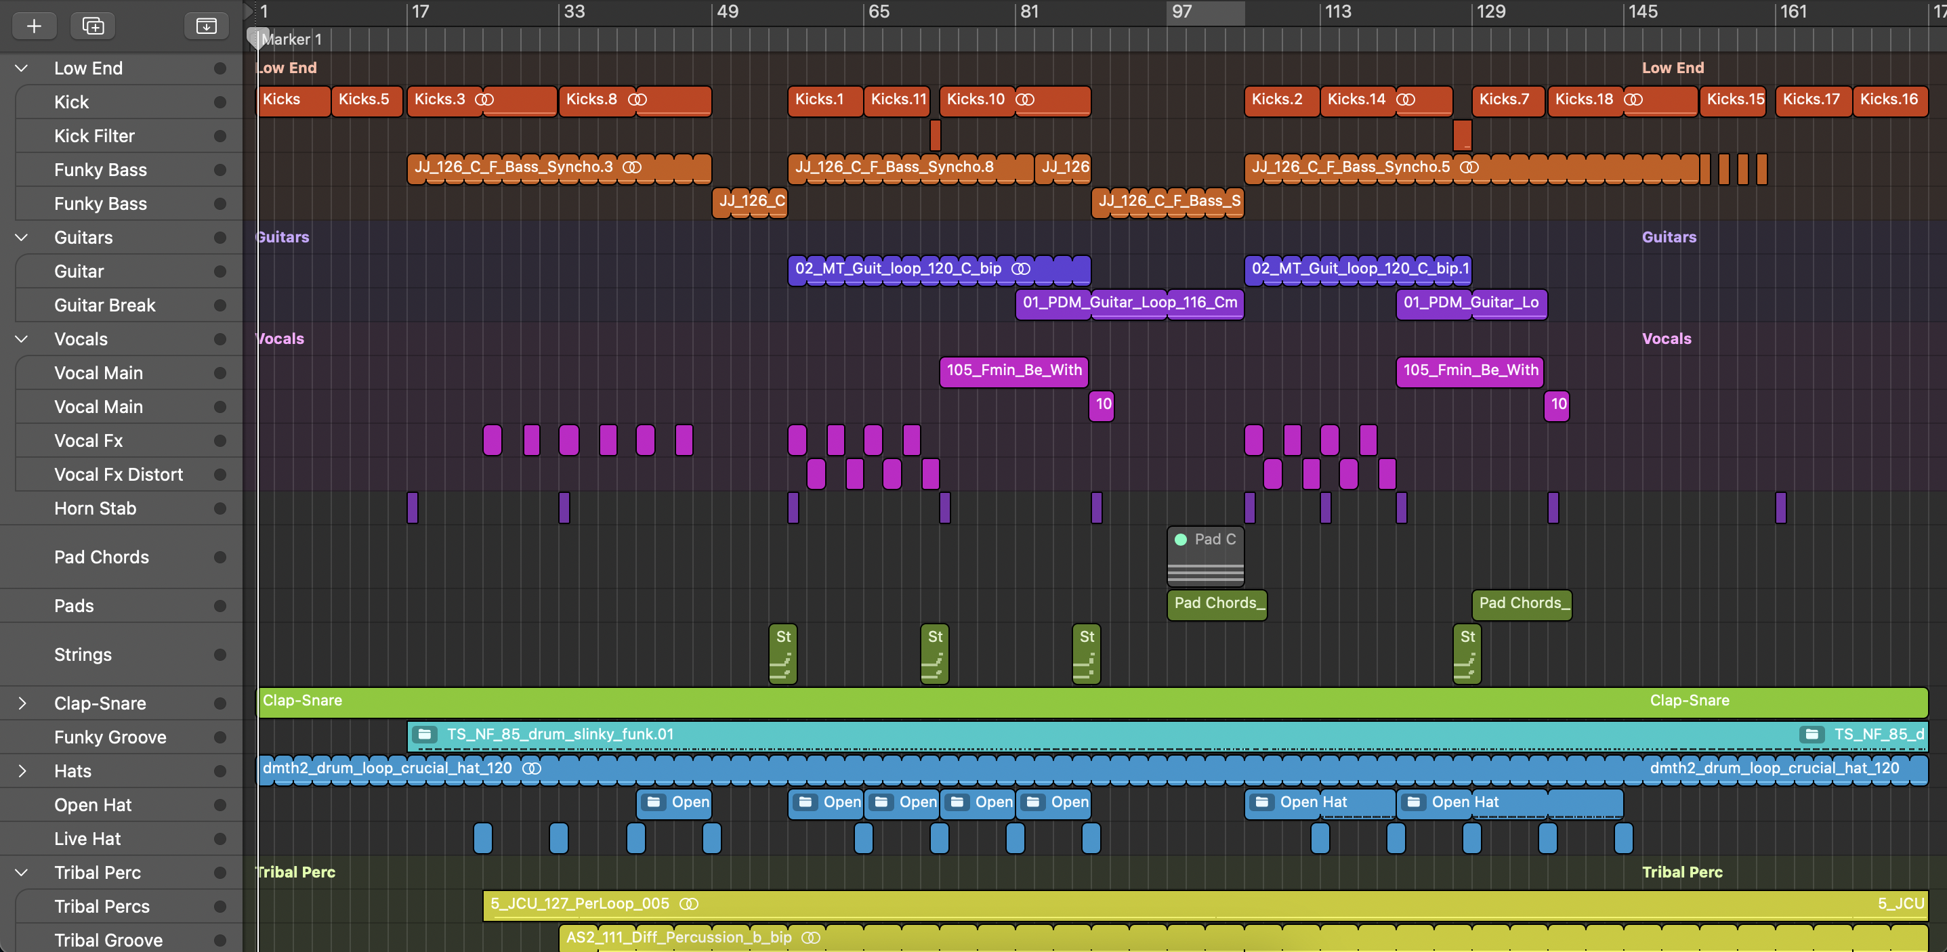Image resolution: width=1947 pixels, height=952 pixels.
Task: Click folder icon on TS_NF_85_drum_slinky_funk.01 region
Action: 425,735
